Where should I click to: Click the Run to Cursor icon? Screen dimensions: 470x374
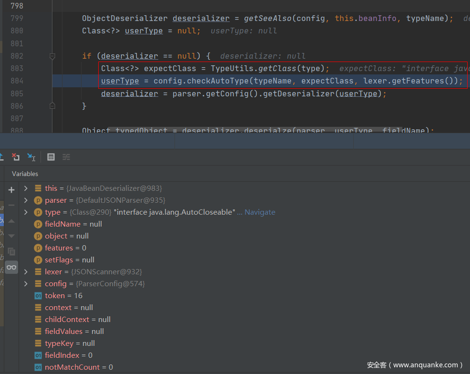(31, 157)
